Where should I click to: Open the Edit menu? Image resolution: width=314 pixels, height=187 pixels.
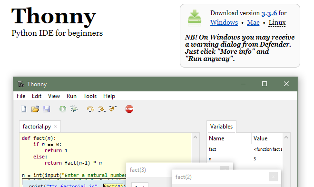pos(37,96)
